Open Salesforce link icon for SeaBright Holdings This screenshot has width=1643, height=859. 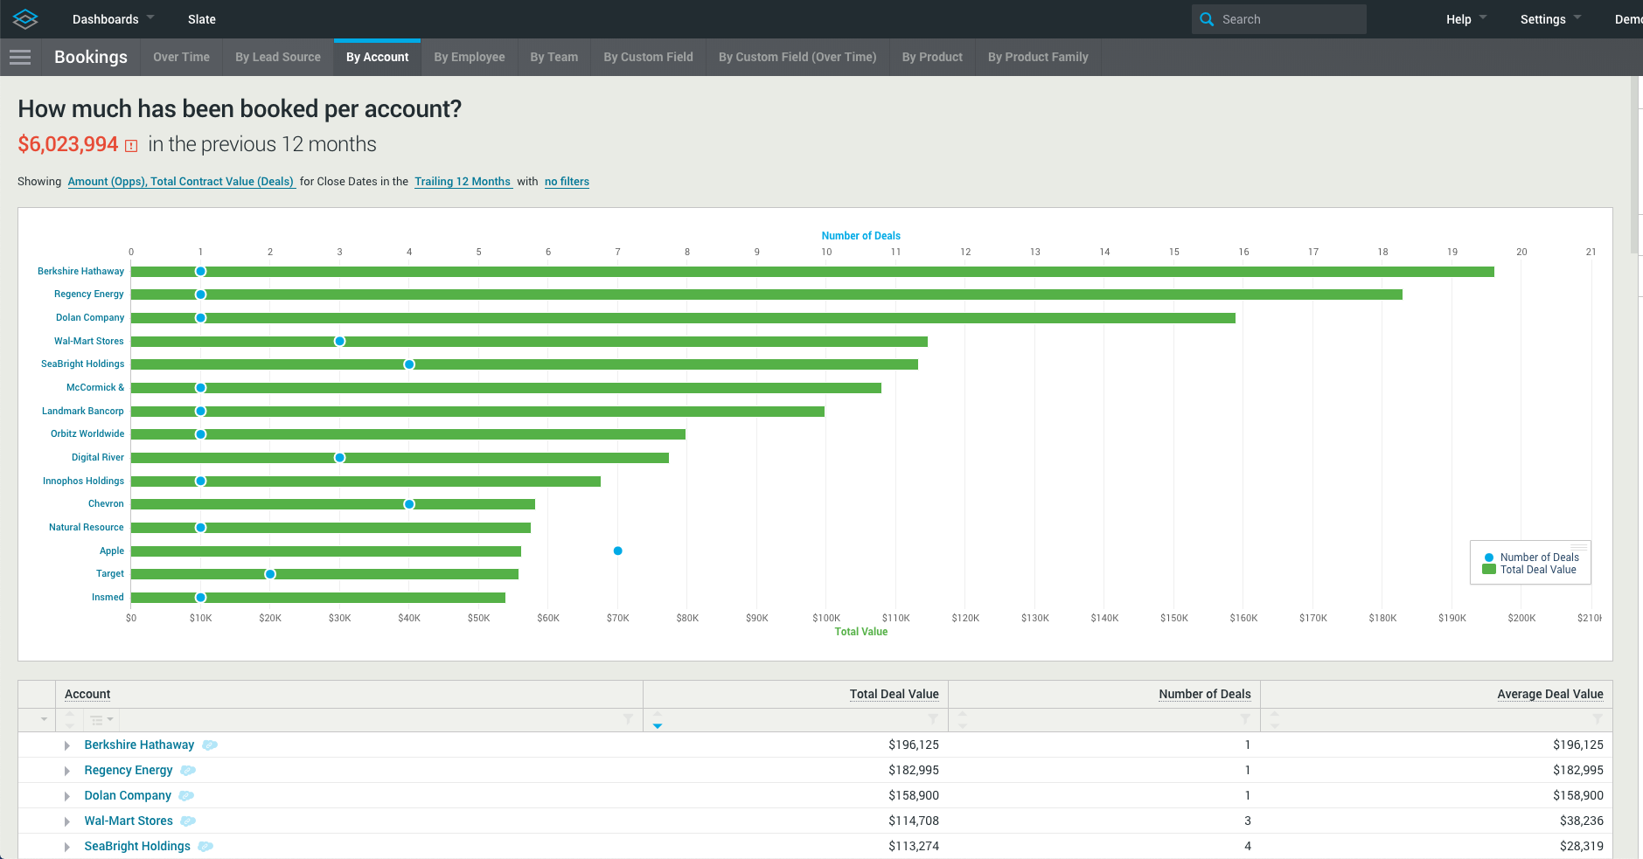coord(205,847)
